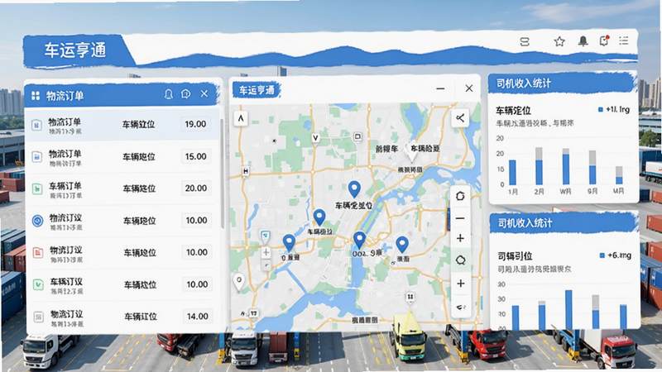Click the blue legend swatch in upper chart

601,110
